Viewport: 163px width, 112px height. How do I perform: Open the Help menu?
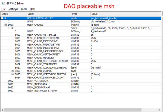click(33, 9)
